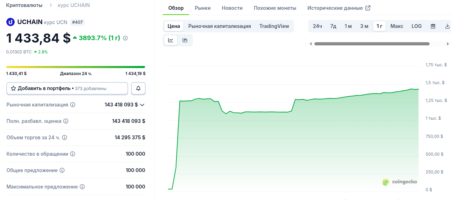Click the 24h price range bar
The height and width of the screenshot is (200, 452).
pos(76,67)
